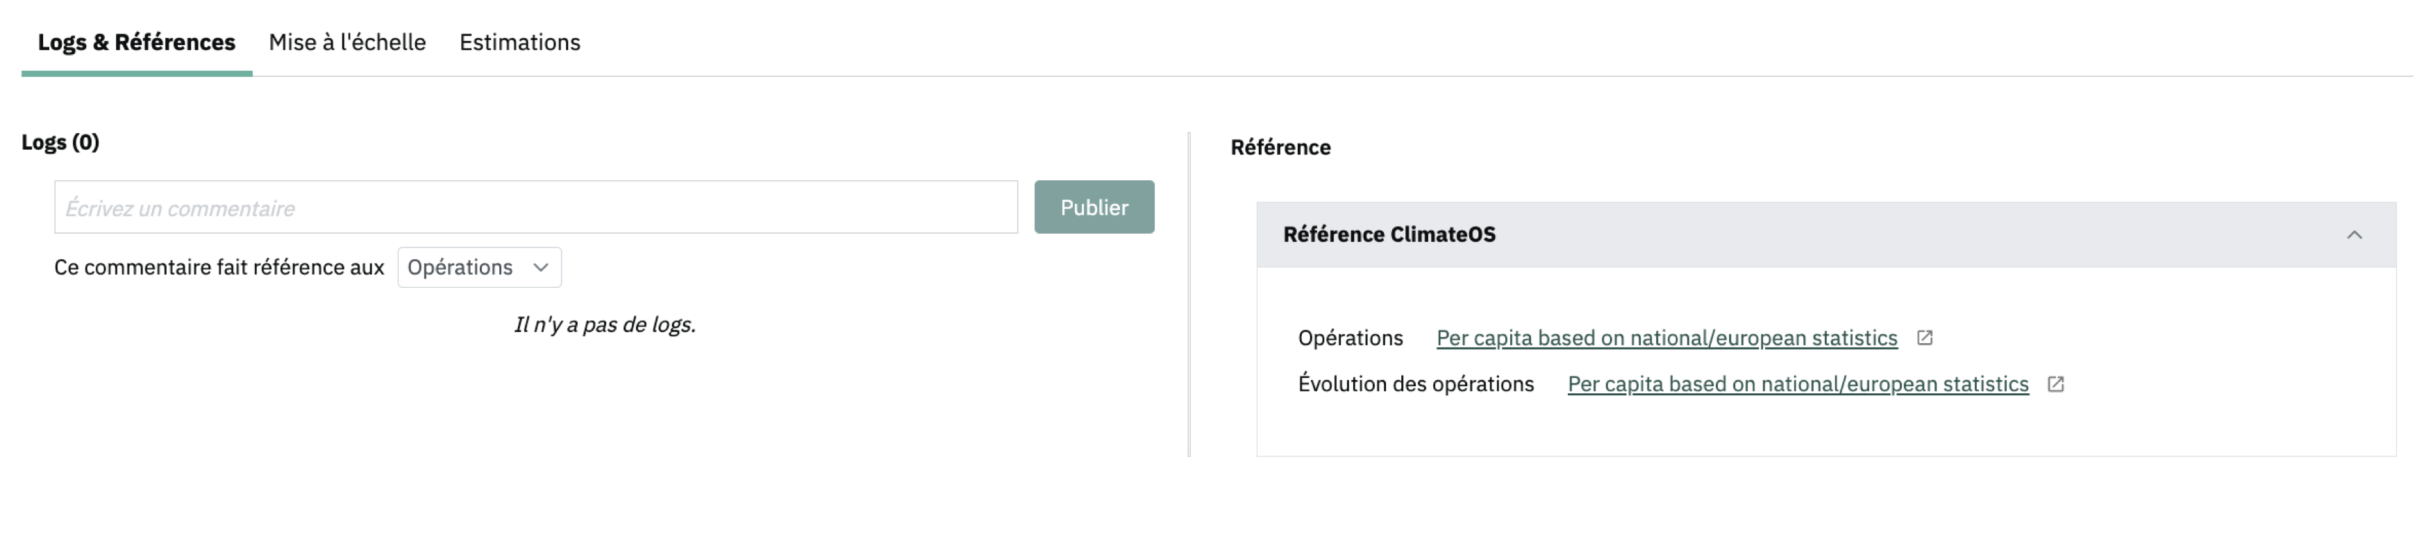Viewport: 2433px width, 545px height.
Task: Switch to the Mise à l'échelle tab
Action: point(346,42)
